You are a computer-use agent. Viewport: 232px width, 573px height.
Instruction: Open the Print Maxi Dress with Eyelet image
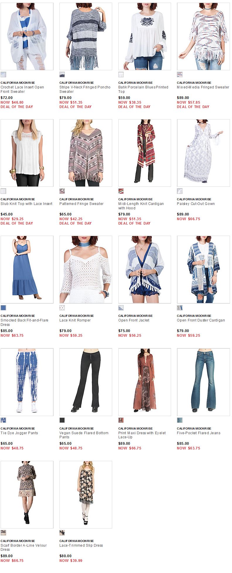click(145, 382)
